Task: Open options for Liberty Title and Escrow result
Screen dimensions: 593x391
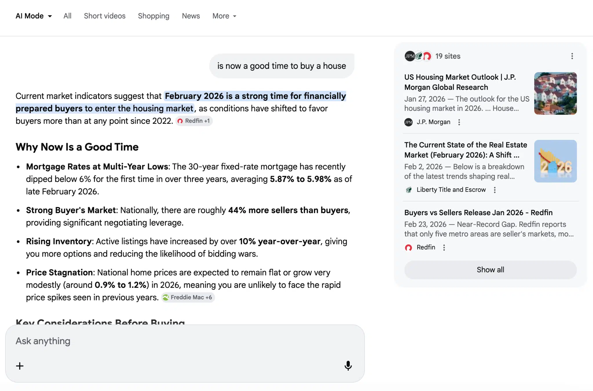Action: [x=495, y=190]
